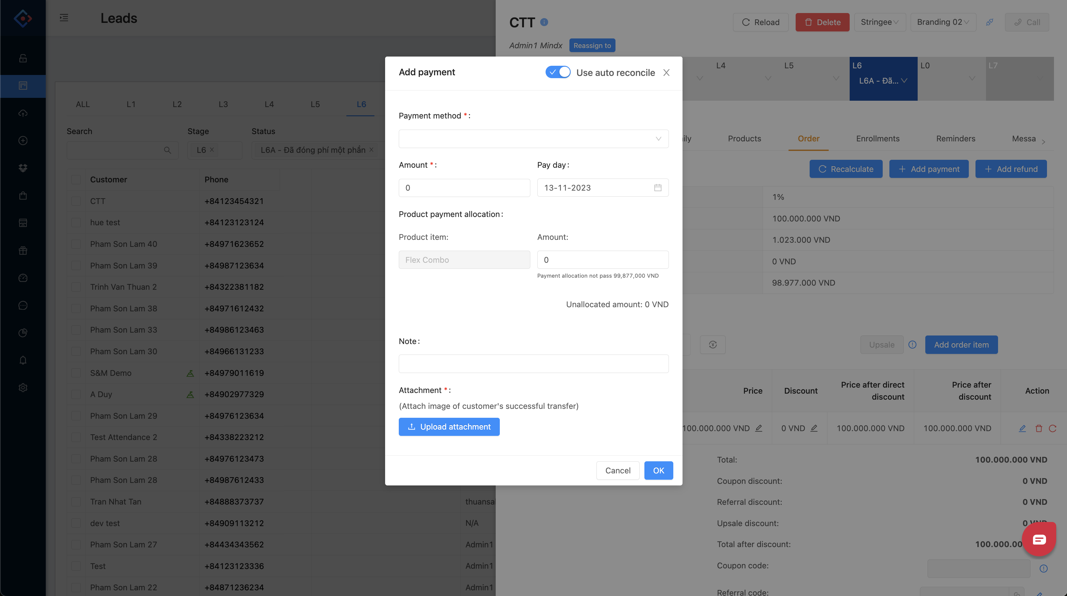Check the checkbox for hue test row
Screen dimensions: 1067x596
76,222
